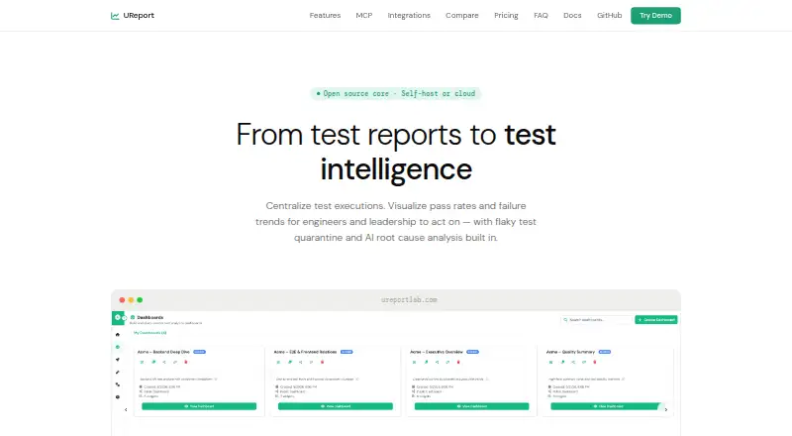The height and width of the screenshot is (436, 792).
Task: Click the pencil icon in preview sidebar
Action: pyautogui.click(x=118, y=372)
